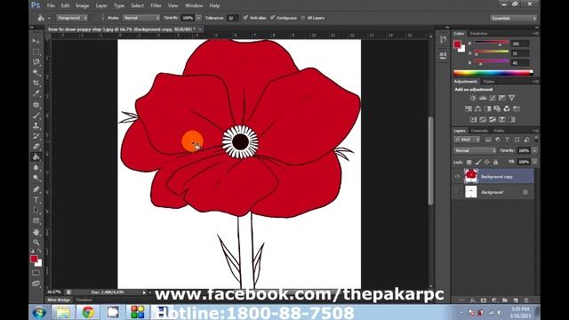The width and height of the screenshot is (569, 320).
Task: Switch to the Swatches tab
Action: click(478, 34)
